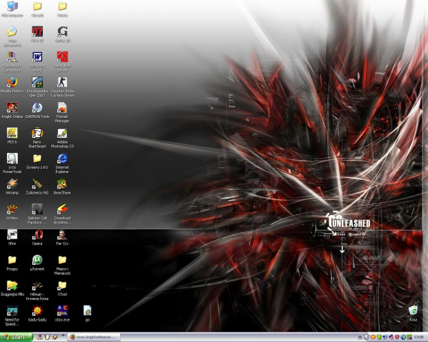Open the Kosz recycle bin
This screenshot has width=428, height=342.
pos(414,314)
